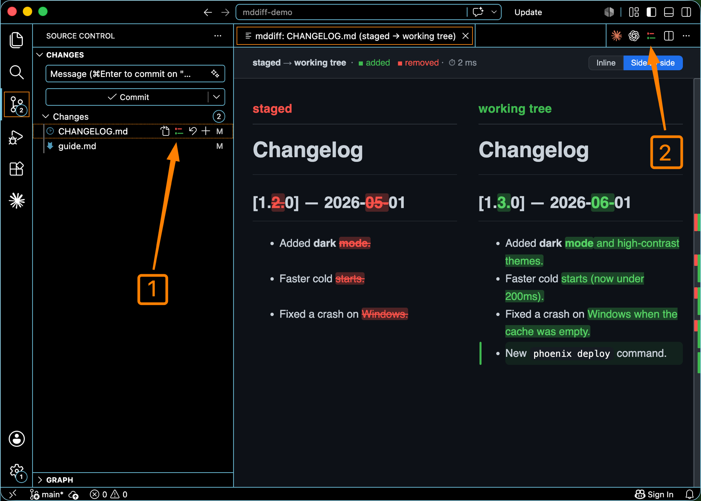Viewport: 701px width, 501px height.
Task: Open main* branch in status bar
Action: point(47,494)
